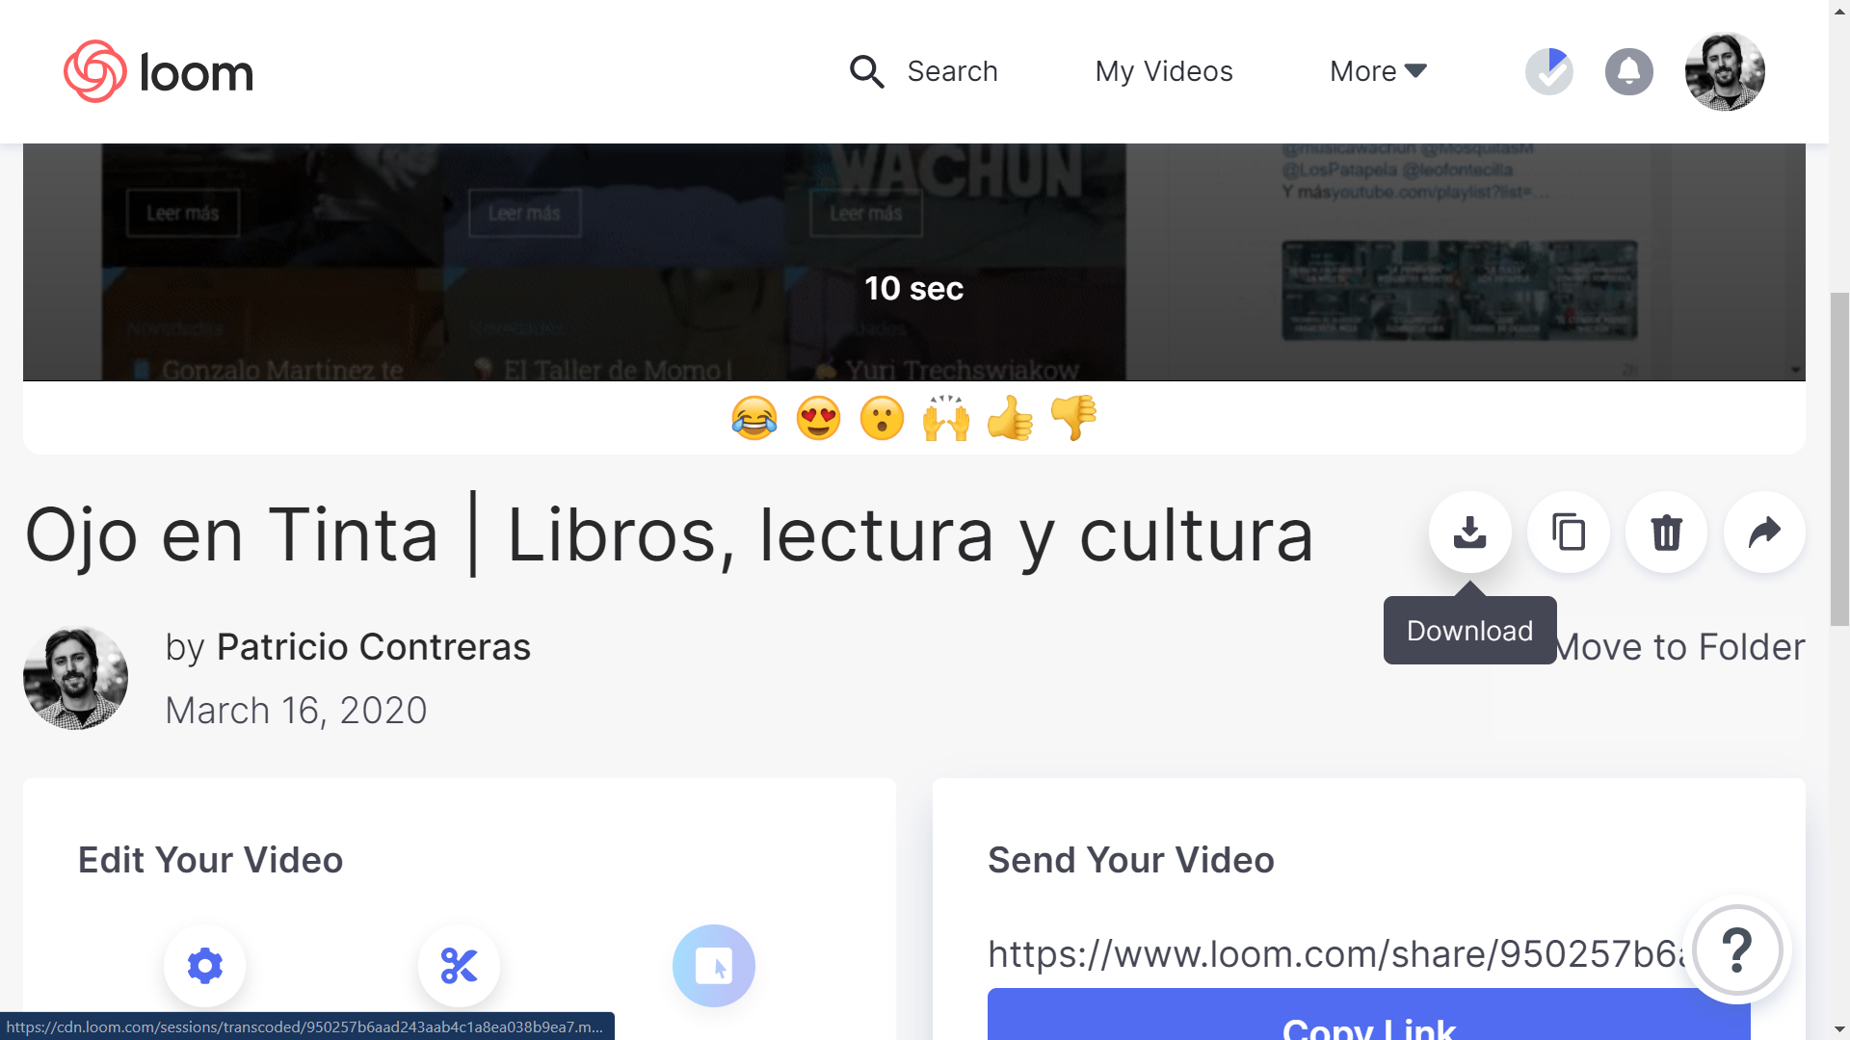Viewport: 1850px width, 1040px height.
Task: Open video settings gear icon
Action: click(x=204, y=965)
